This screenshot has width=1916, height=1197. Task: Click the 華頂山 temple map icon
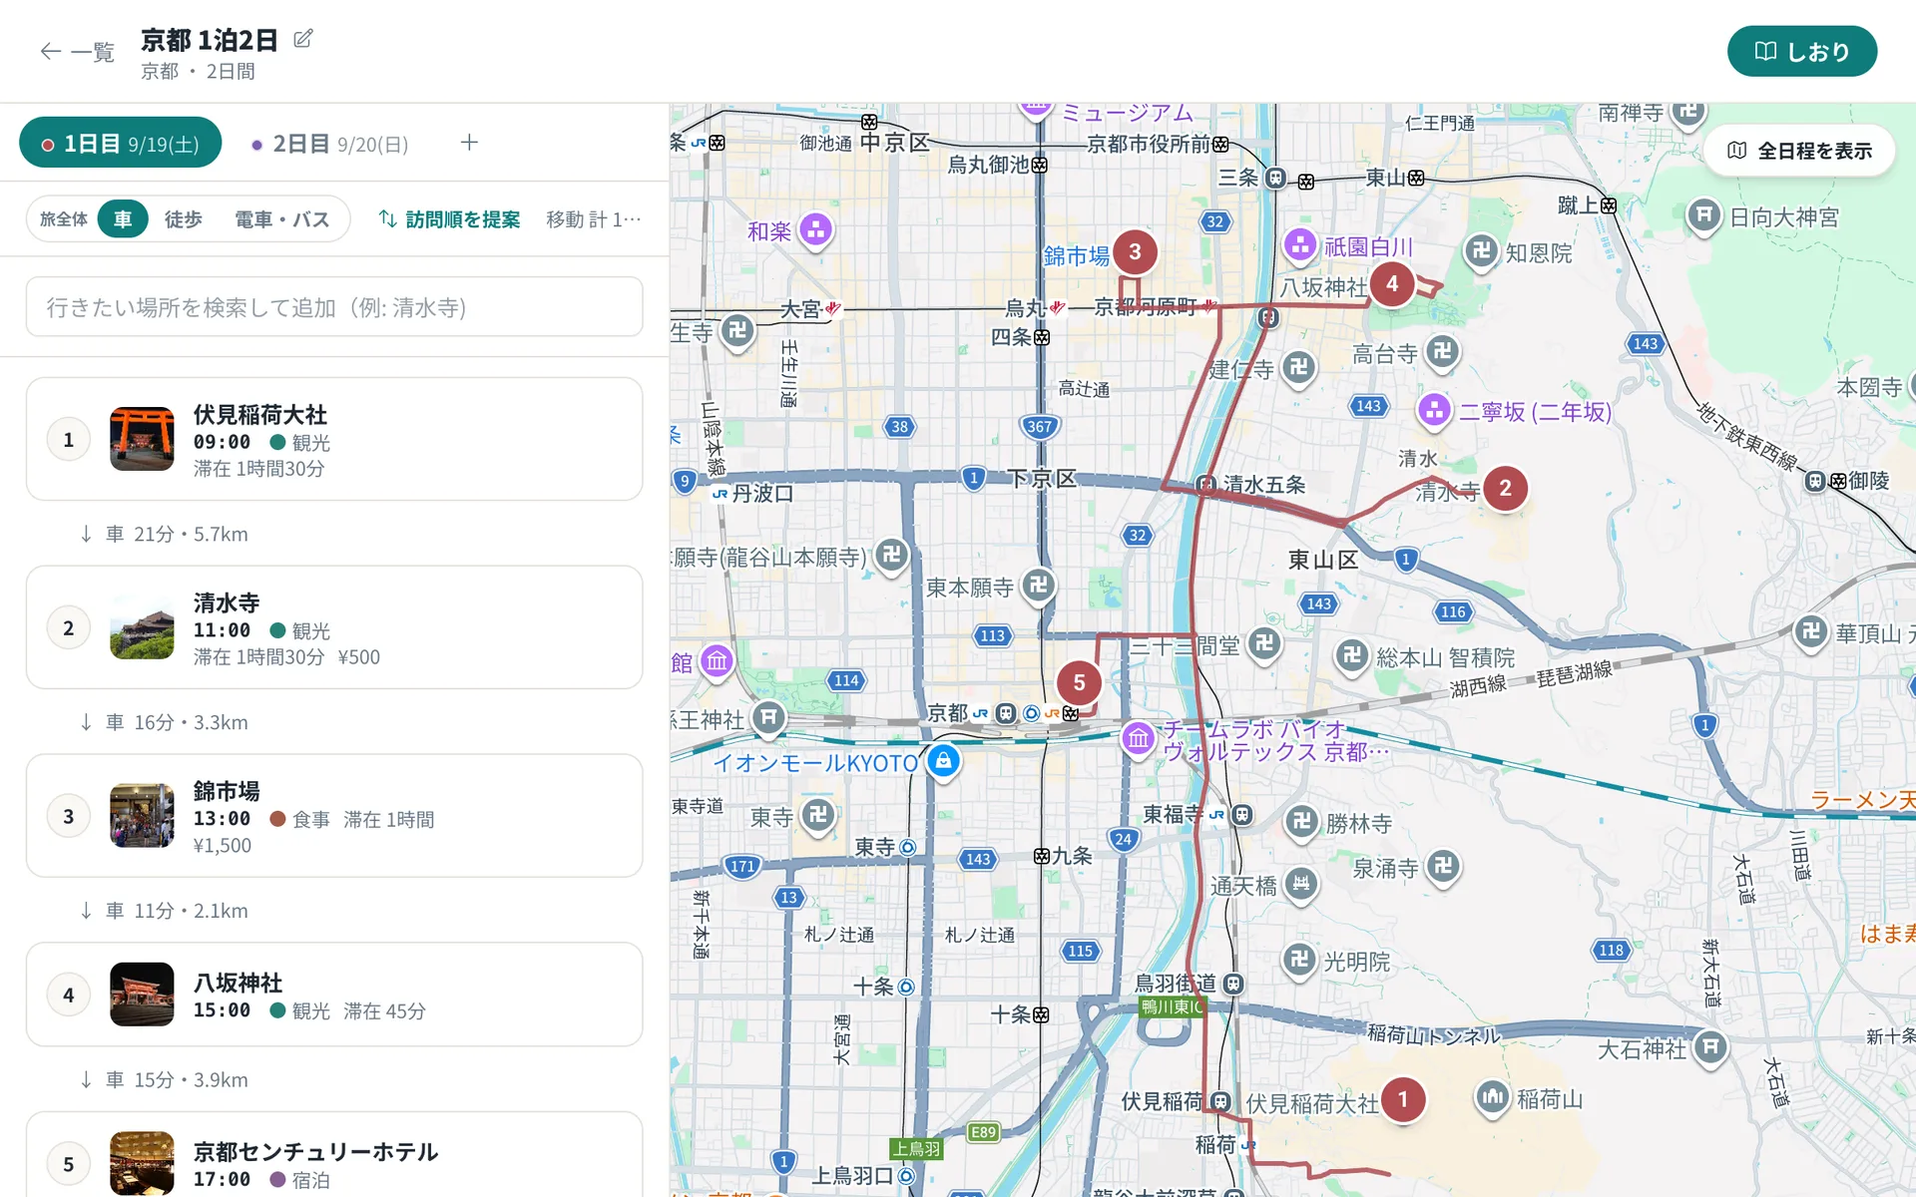[x=1811, y=631]
